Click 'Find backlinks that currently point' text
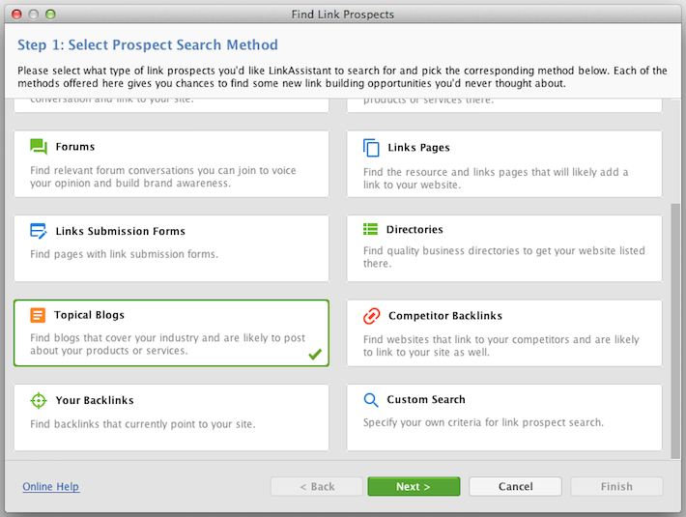This screenshot has width=686, height=517. coord(143,424)
